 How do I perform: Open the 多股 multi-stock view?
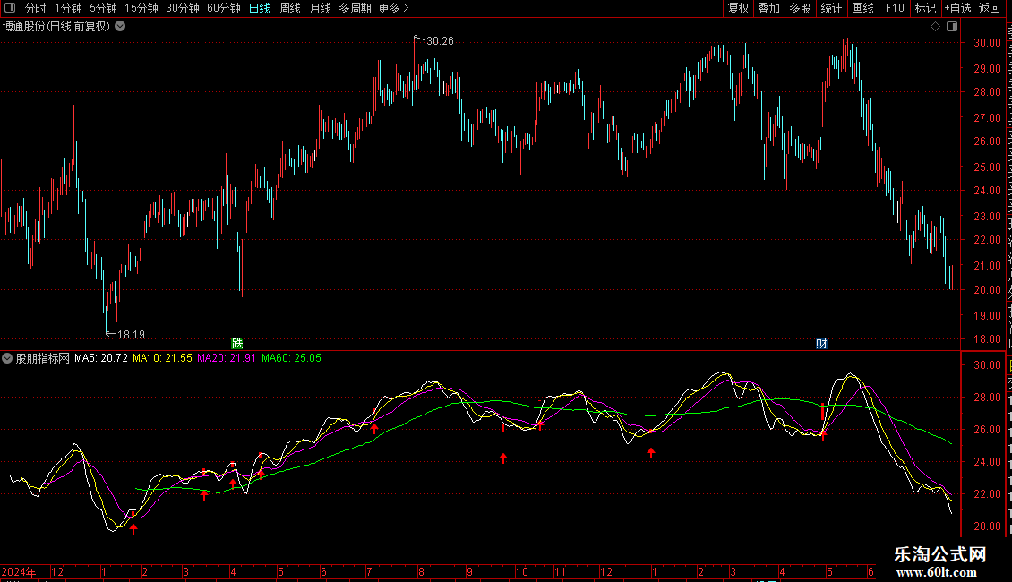(x=800, y=8)
